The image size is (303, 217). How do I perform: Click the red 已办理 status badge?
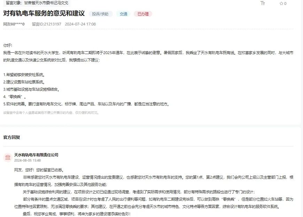point(143,14)
